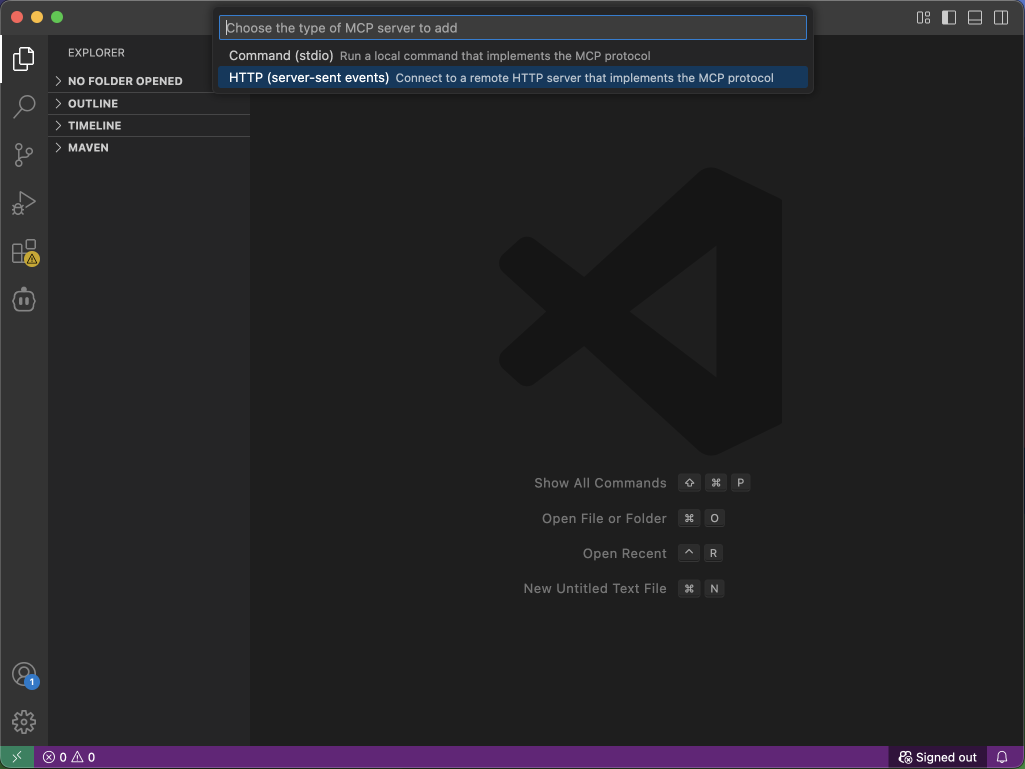Click the remote connection indicator in status bar

tap(15, 756)
